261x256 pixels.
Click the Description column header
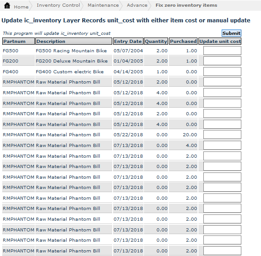[x=74, y=41]
